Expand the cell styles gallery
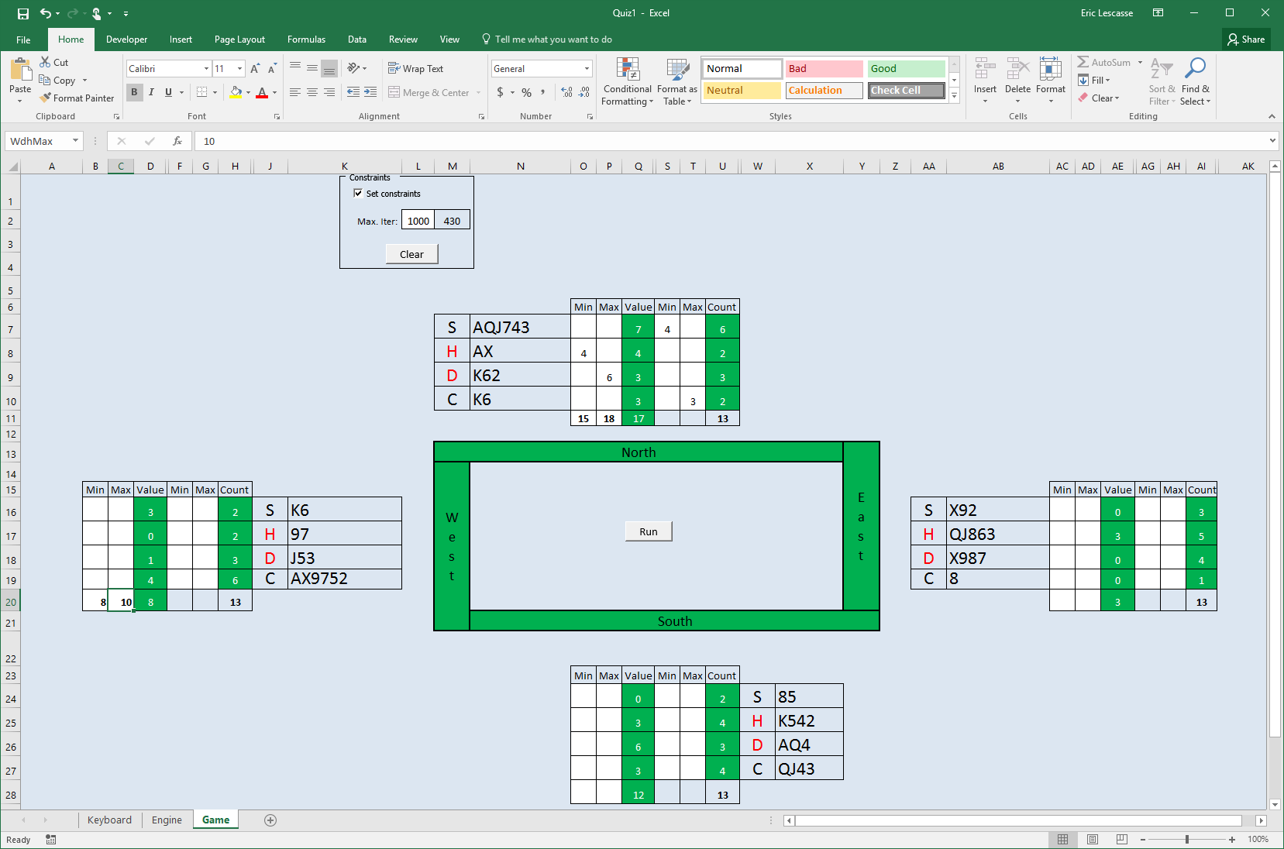The image size is (1284, 849). [x=955, y=96]
